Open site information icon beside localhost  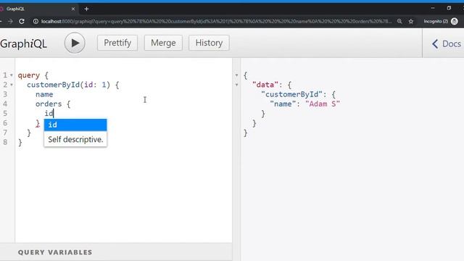tap(36, 21)
